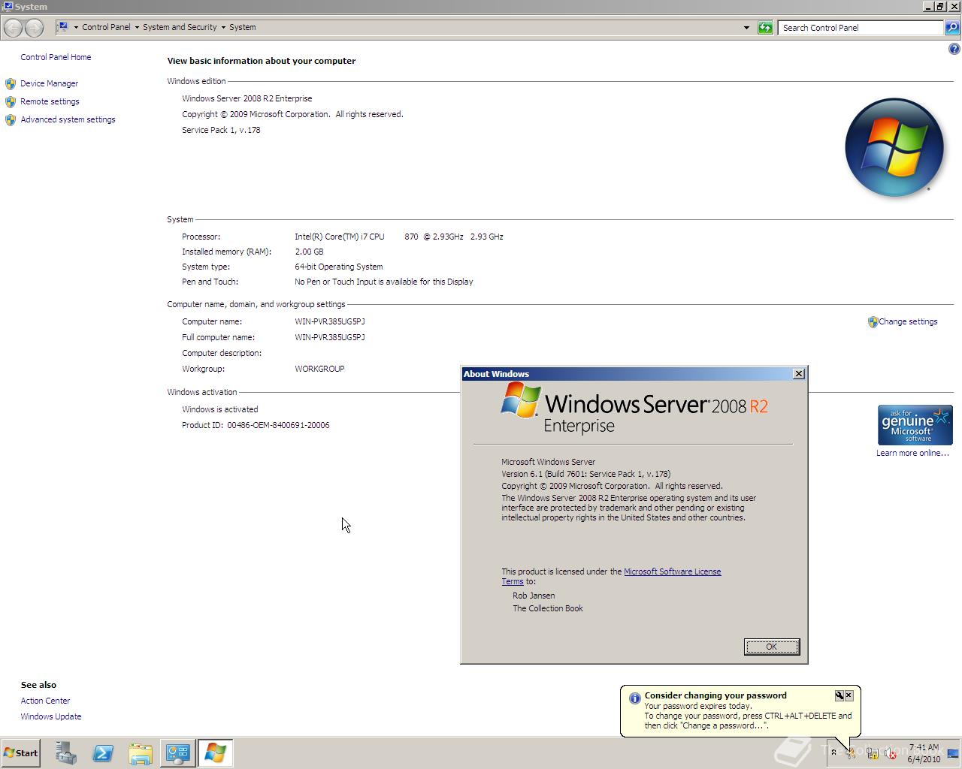Click the System breadcrumb segment

[x=242, y=27]
